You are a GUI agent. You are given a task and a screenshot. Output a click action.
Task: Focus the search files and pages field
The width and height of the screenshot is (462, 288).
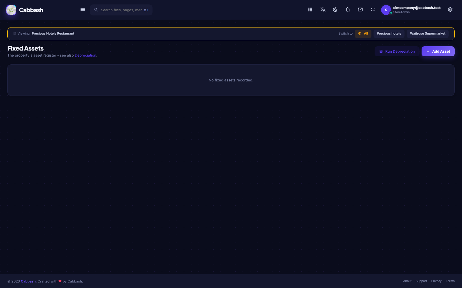121,10
